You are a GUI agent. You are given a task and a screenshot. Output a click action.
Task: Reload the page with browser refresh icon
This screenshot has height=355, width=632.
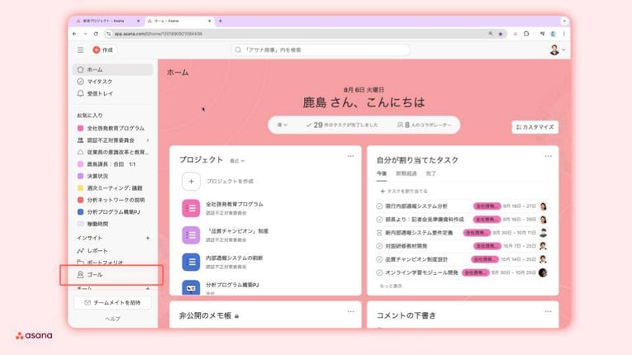pyautogui.click(x=96, y=34)
